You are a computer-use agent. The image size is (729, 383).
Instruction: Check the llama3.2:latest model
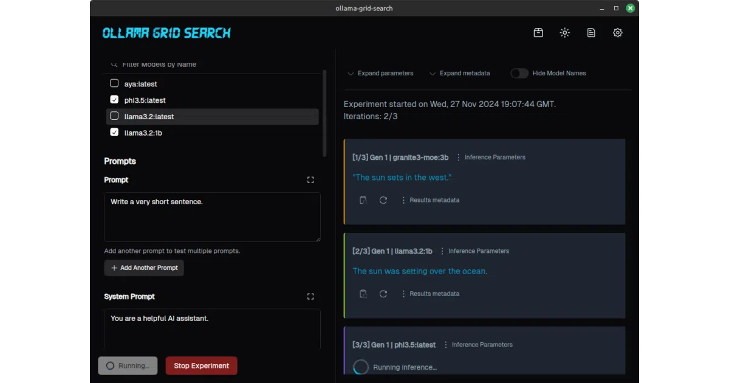pos(114,116)
